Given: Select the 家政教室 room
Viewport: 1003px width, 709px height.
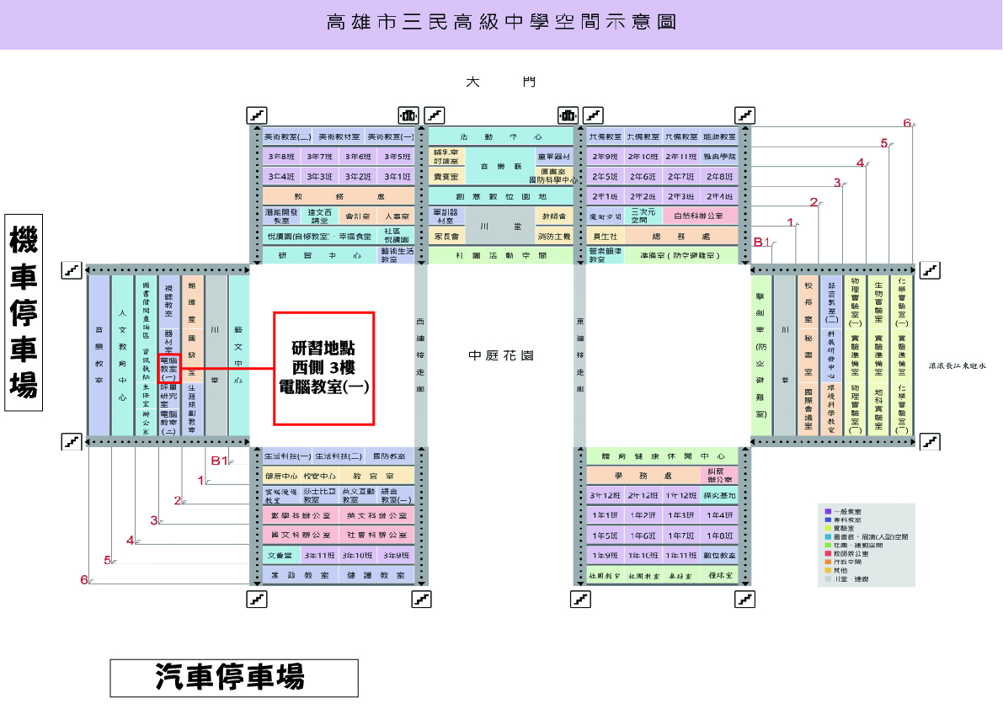Looking at the screenshot, I should [301, 575].
